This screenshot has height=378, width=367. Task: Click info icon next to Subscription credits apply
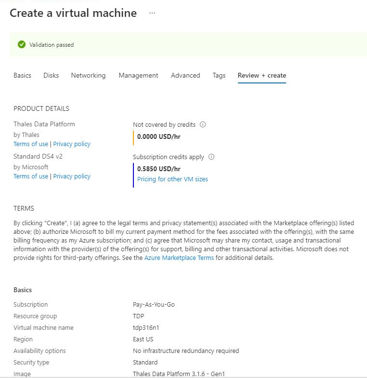(211, 157)
